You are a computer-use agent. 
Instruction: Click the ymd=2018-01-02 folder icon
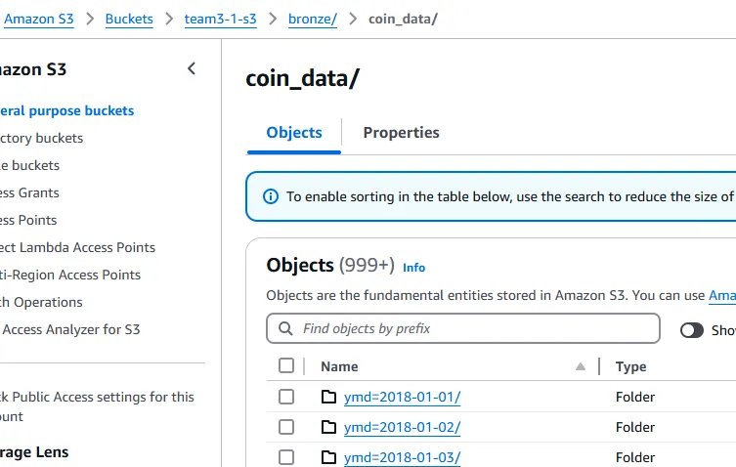tap(328, 427)
